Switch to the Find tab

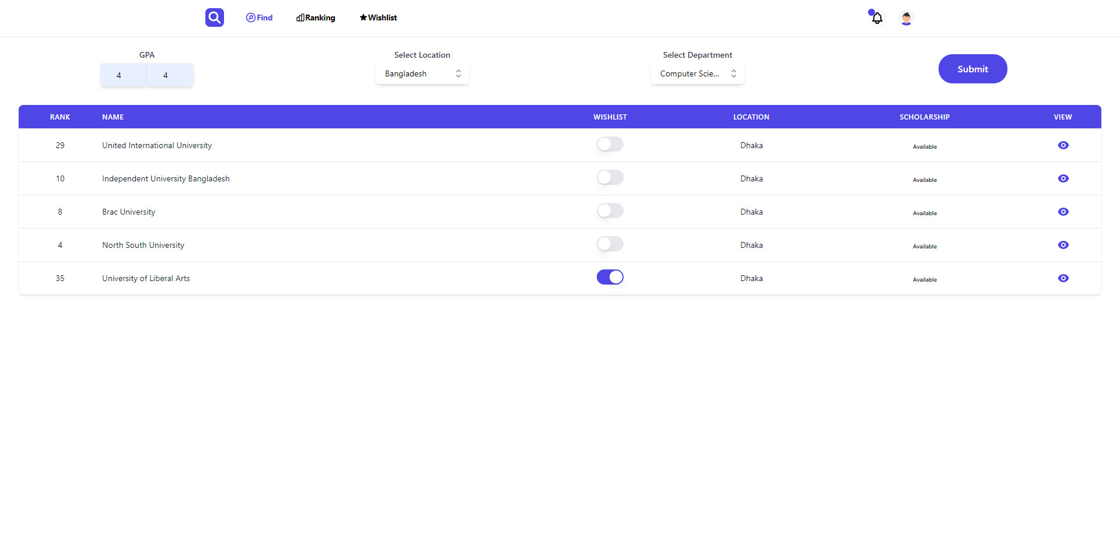click(259, 17)
